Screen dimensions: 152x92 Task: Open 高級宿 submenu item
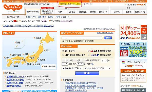point(50,17)
